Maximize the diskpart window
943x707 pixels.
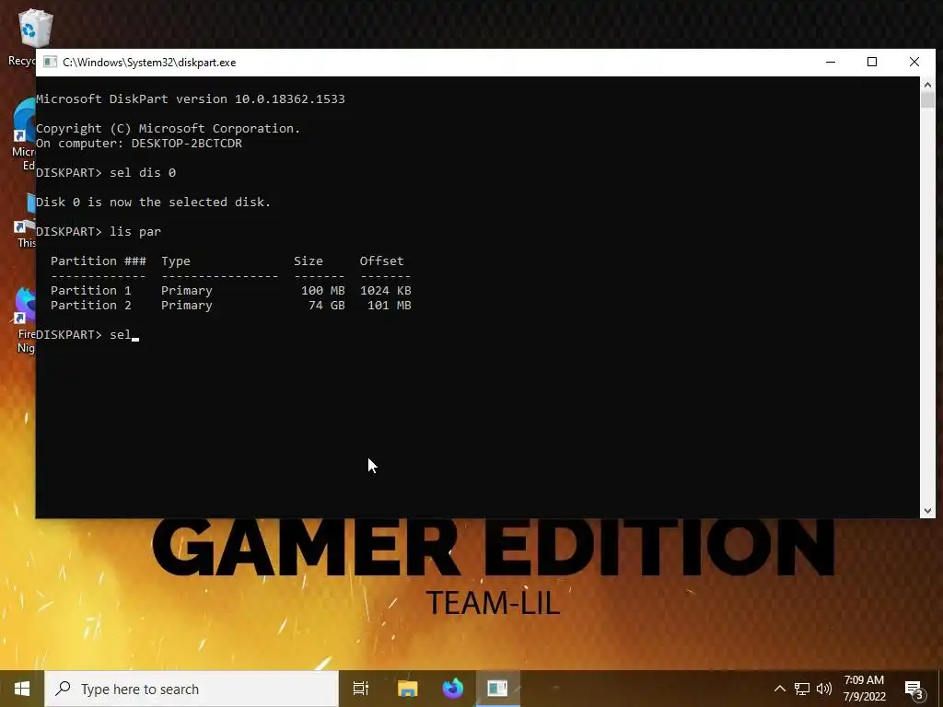tap(872, 62)
